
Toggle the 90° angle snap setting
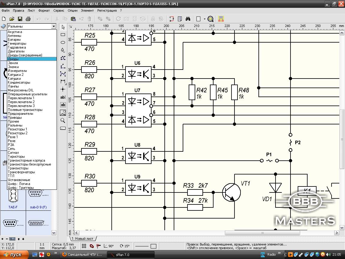(109, 246)
